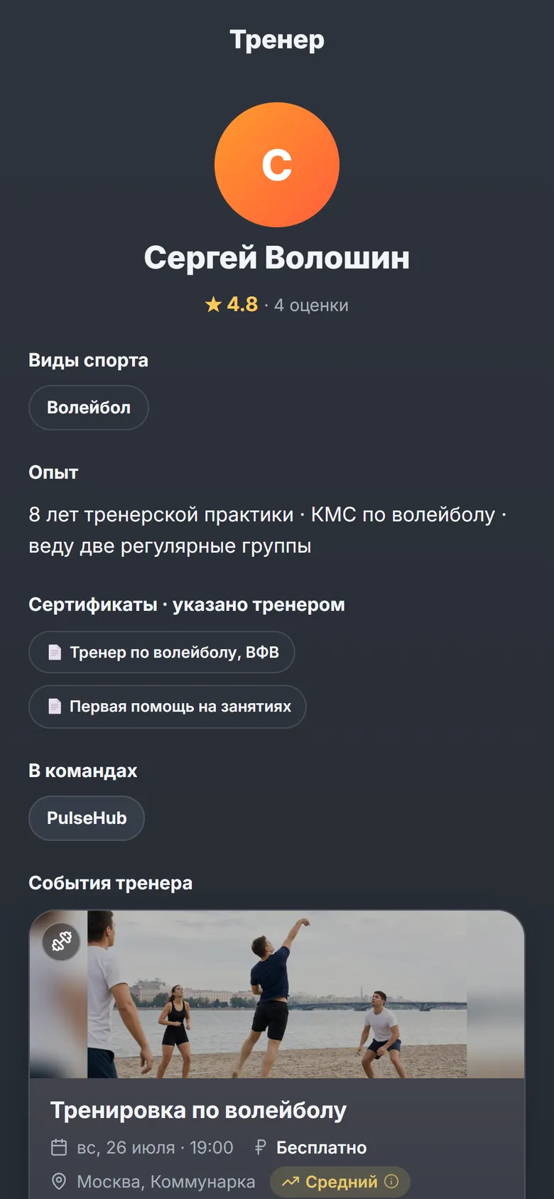This screenshot has width=554, height=1199.
Task: Click the location pin icon near Москва
Action: point(59,1181)
